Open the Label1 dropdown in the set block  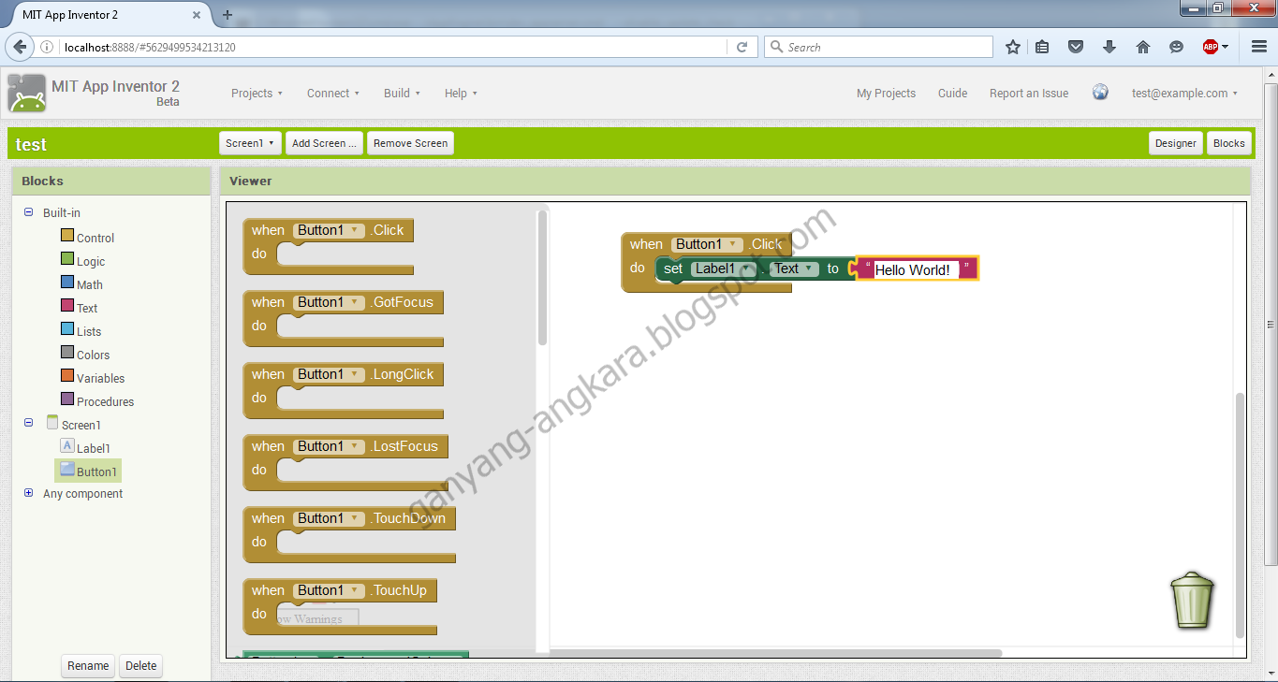pyautogui.click(x=746, y=268)
